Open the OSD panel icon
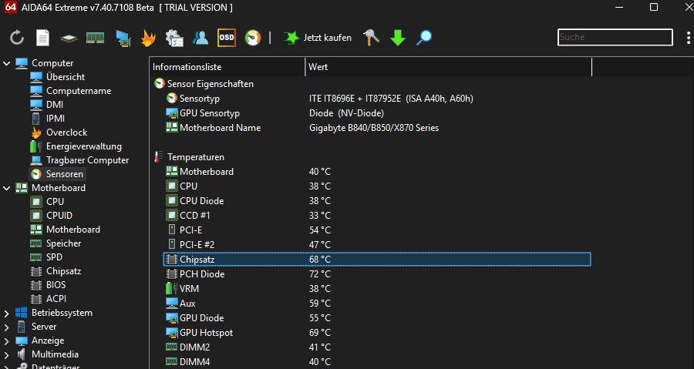 point(227,38)
